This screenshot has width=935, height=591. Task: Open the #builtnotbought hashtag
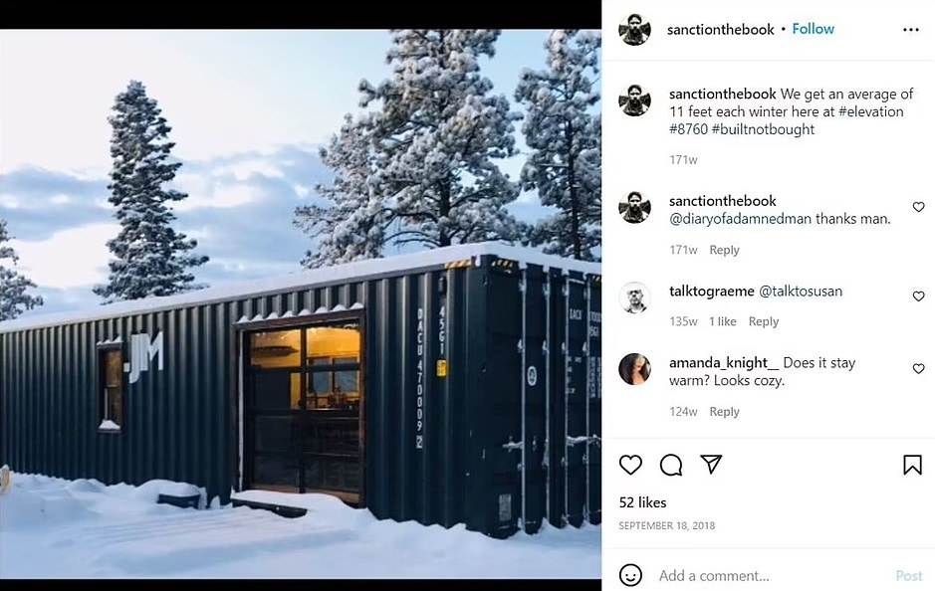[763, 129]
